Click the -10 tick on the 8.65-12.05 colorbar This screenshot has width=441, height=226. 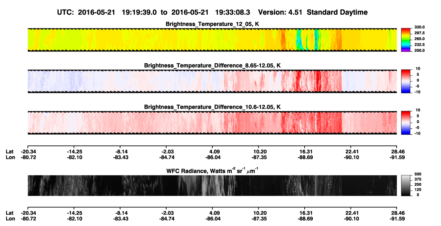417,92
